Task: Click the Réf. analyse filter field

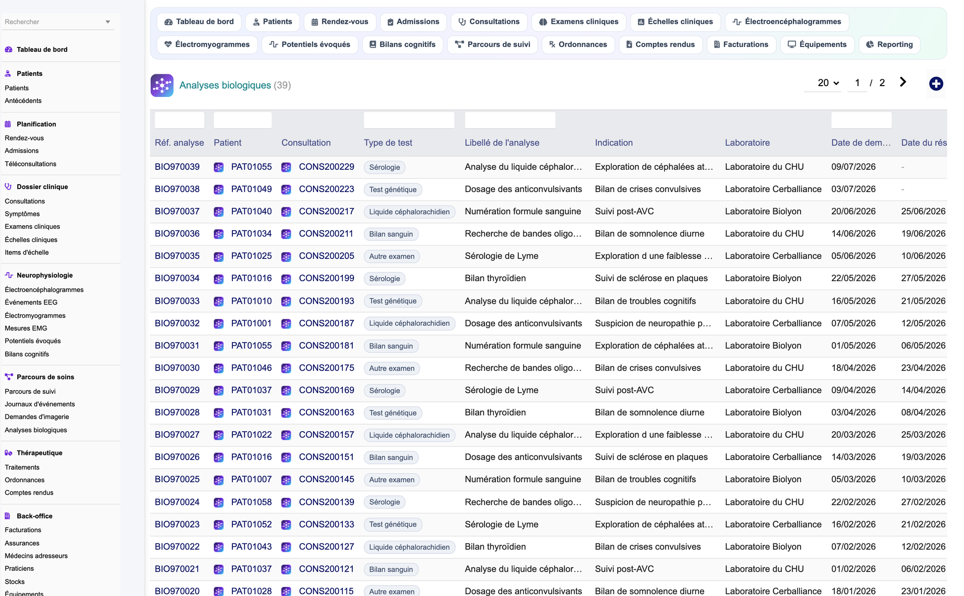Action: [179, 120]
